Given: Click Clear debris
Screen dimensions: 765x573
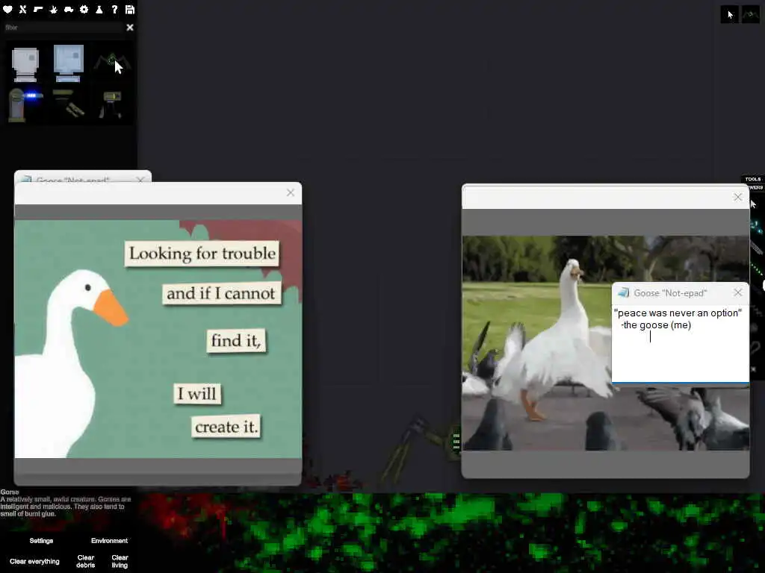Looking at the screenshot, I should 86,561.
